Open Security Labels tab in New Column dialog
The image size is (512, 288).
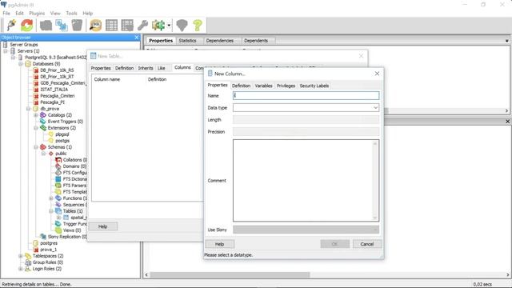(x=314, y=86)
